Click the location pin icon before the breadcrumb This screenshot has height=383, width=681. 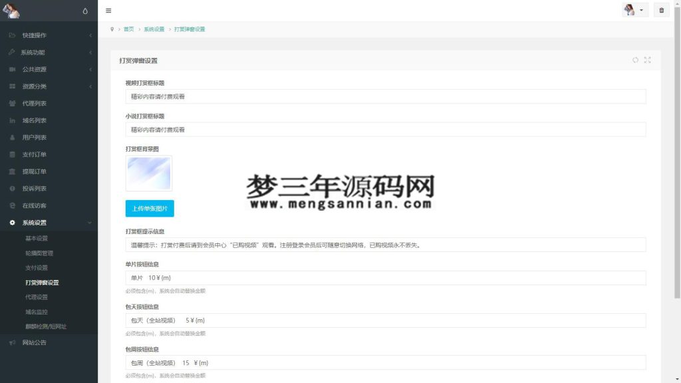[112, 29]
